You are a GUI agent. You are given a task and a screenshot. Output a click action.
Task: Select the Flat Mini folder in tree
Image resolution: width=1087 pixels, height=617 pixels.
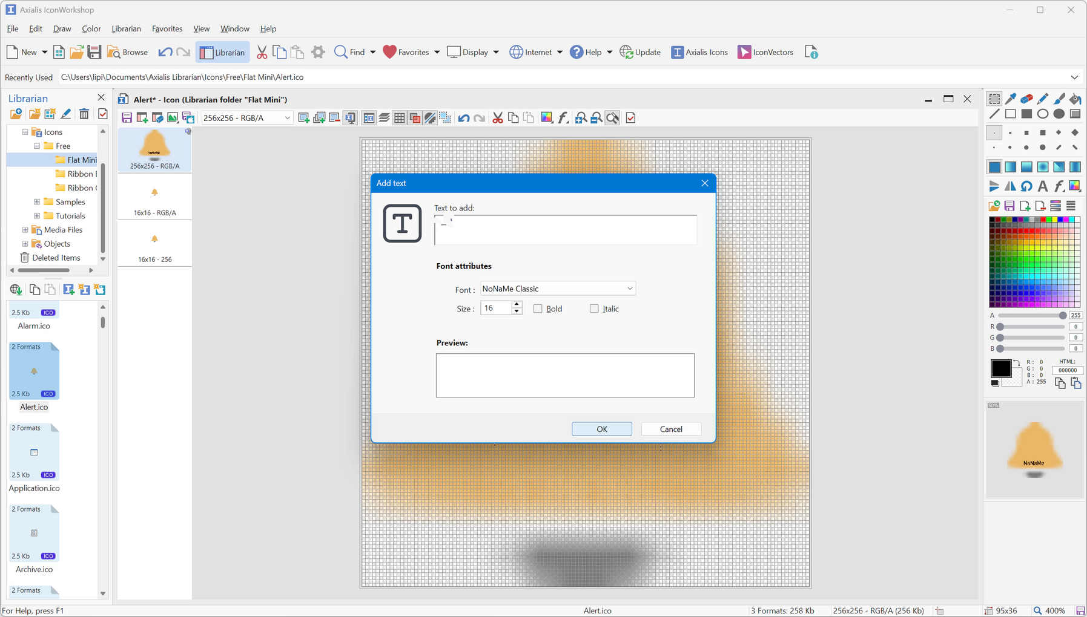[x=76, y=160]
